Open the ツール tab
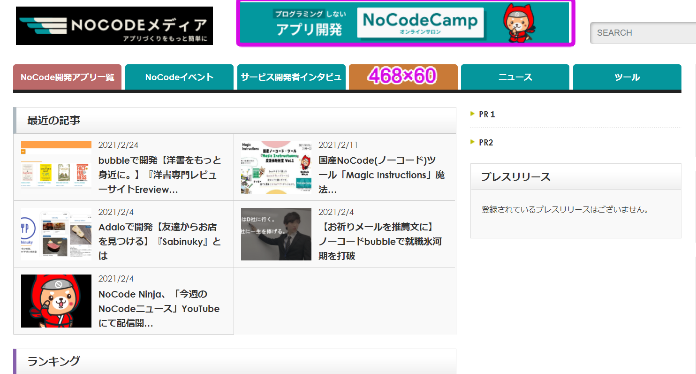The height and width of the screenshot is (374, 696). 627,77
